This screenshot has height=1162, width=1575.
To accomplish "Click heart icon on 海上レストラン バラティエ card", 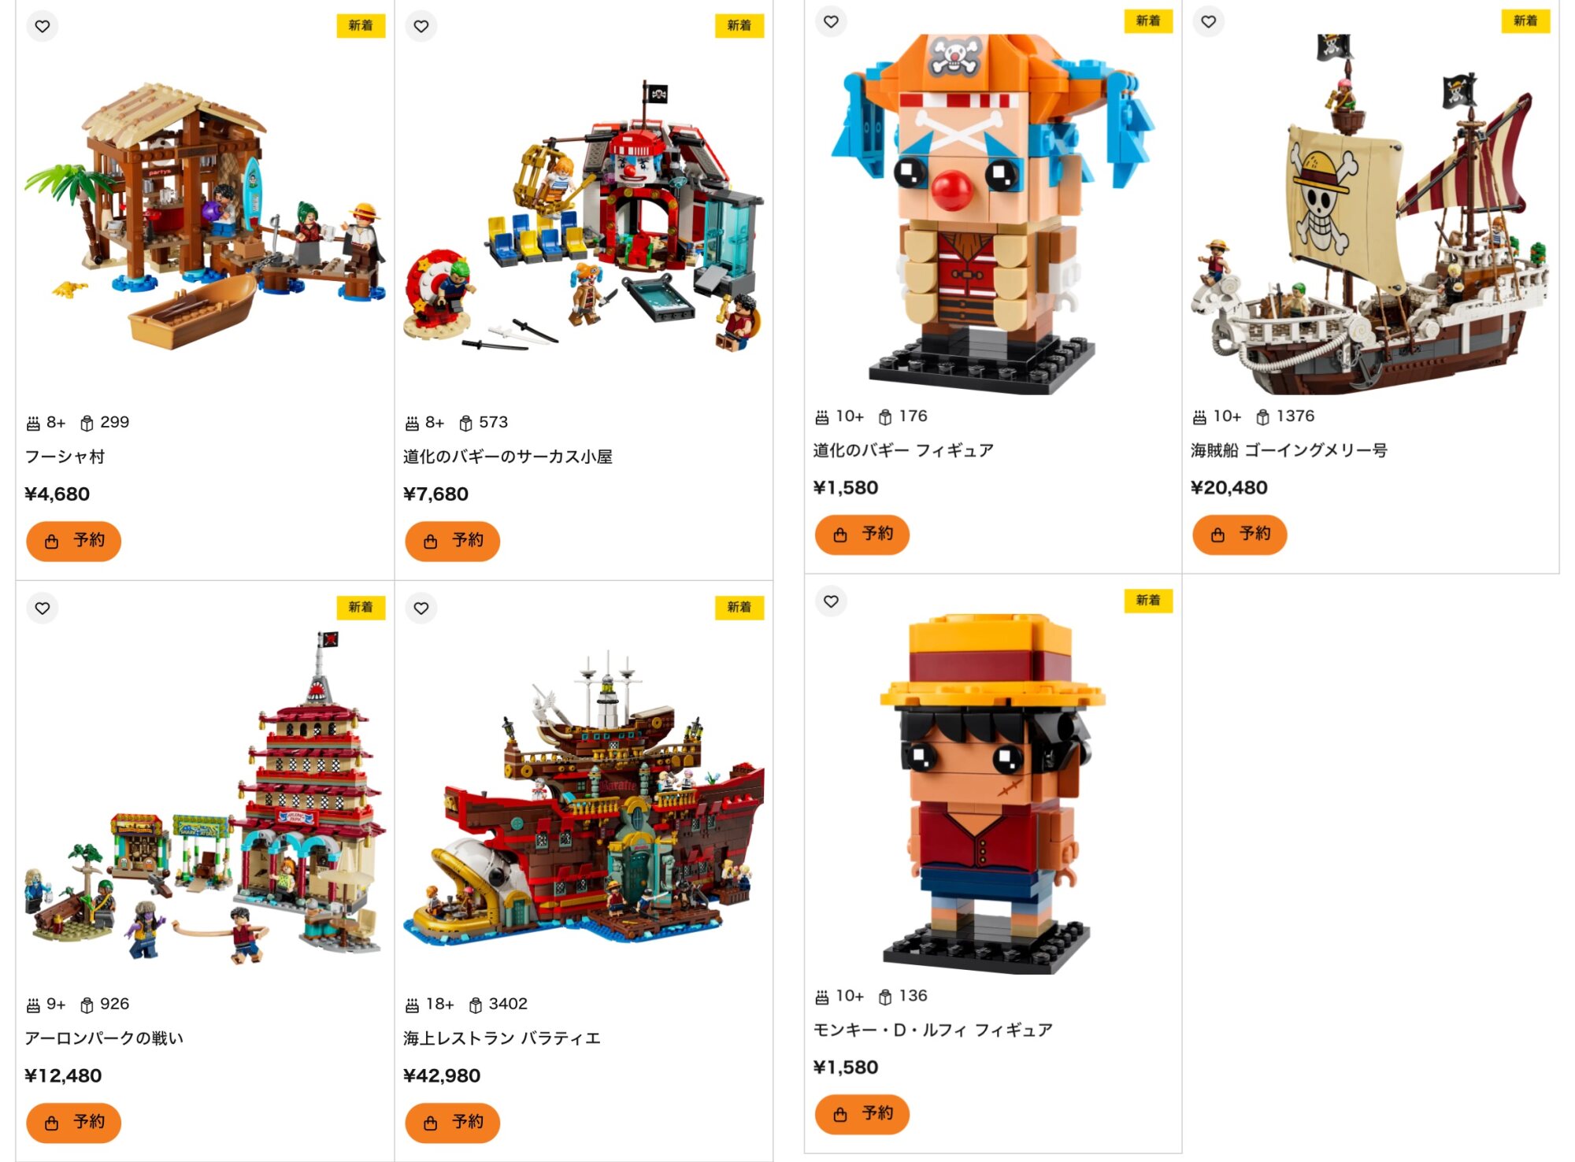I will (x=421, y=608).
